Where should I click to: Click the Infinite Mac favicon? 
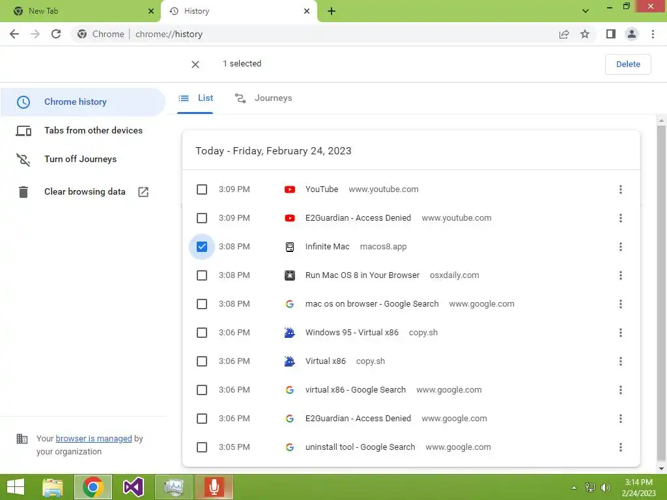[x=290, y=247]
